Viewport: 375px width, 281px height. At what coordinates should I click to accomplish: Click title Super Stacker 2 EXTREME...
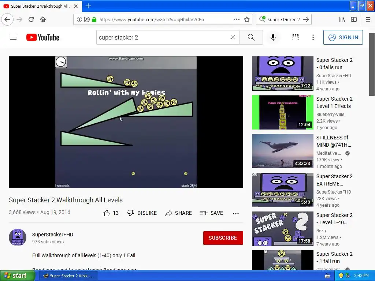point(334,180)
